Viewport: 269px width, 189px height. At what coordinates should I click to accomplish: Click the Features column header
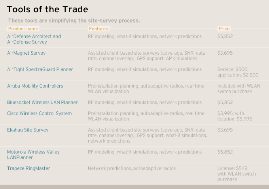98,29
